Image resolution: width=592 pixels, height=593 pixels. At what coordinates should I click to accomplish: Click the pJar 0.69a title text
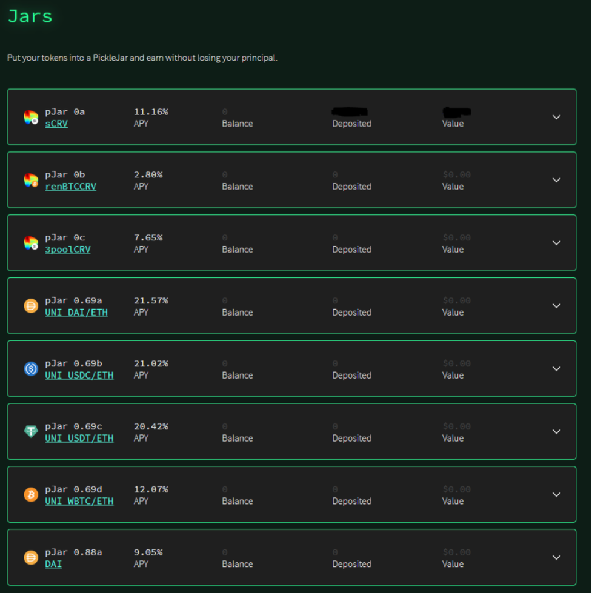pos(73,300)
